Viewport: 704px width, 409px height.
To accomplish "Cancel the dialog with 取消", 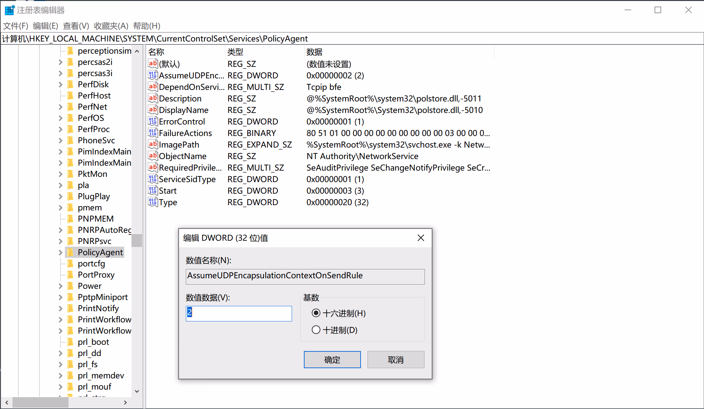I will tap(396, 360).
